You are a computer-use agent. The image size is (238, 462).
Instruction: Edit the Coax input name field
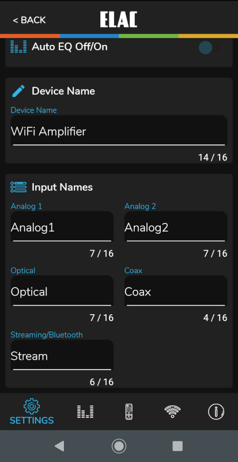click(176, 291)
